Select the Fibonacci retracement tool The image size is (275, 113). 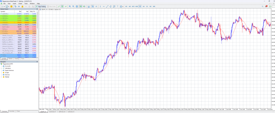(x=114, y=6)
